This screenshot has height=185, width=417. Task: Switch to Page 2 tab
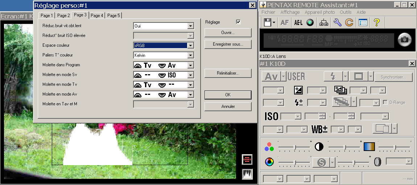(x=63, y=16)
